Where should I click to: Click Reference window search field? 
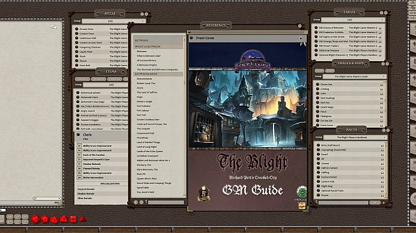coord(166,202)
